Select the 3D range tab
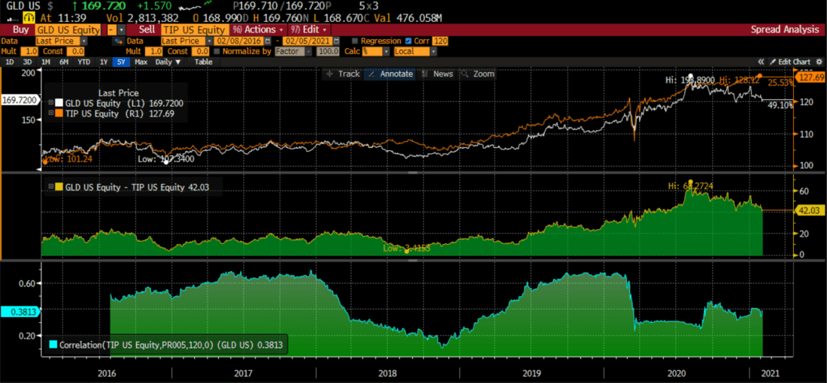The height and width of the screenshot is (383, 827). (27, 62)
